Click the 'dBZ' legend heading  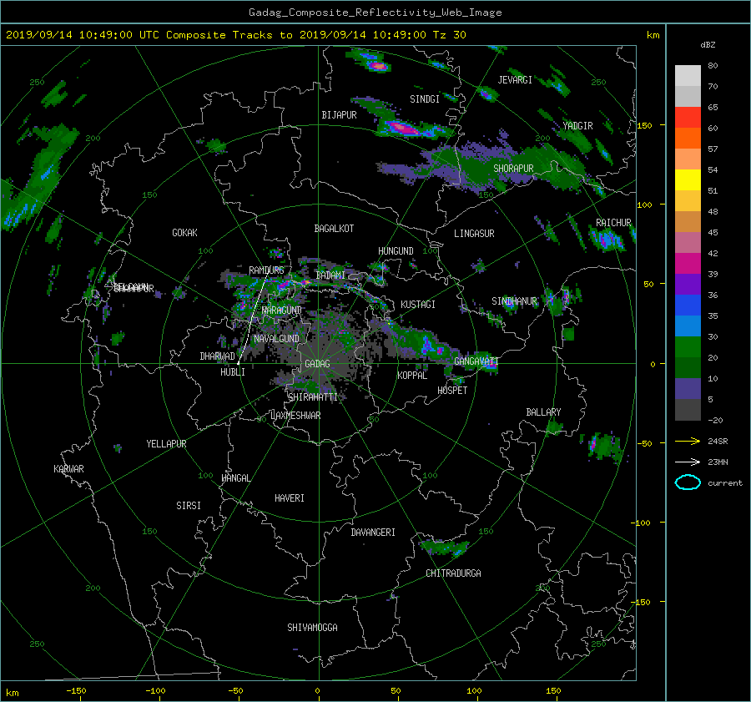click(708, 44)
